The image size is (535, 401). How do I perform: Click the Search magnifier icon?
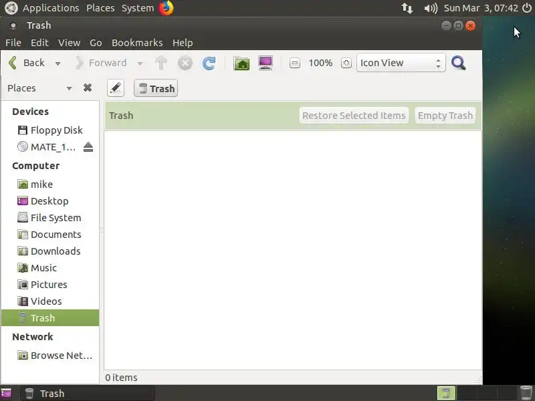(x=458, y=63)
